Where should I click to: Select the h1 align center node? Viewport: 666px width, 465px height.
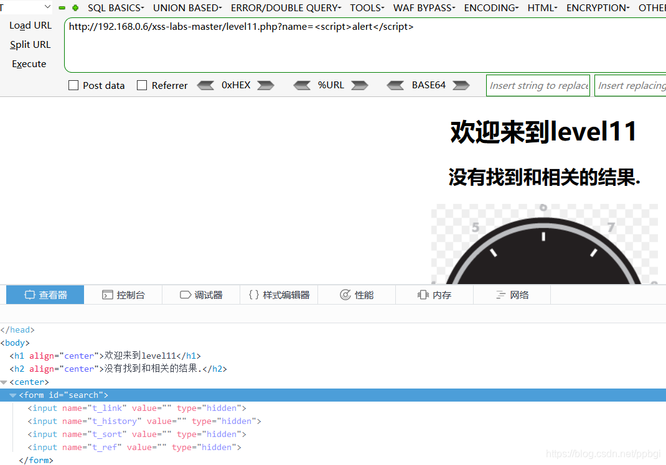[x=105, y=356]
